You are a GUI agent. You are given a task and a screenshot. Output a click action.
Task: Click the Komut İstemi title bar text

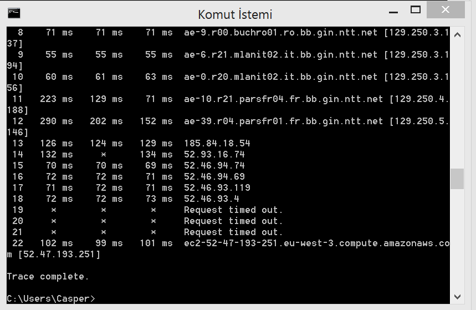click(x=235, y=14)
